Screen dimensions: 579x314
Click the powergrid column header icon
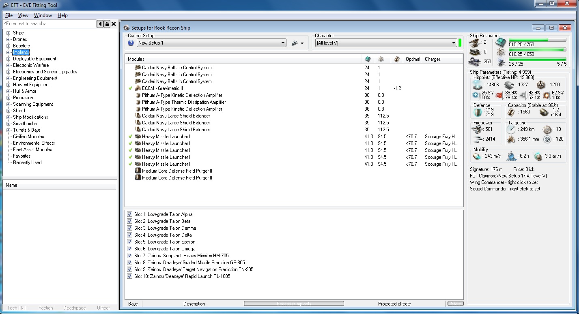pos(381,59)
